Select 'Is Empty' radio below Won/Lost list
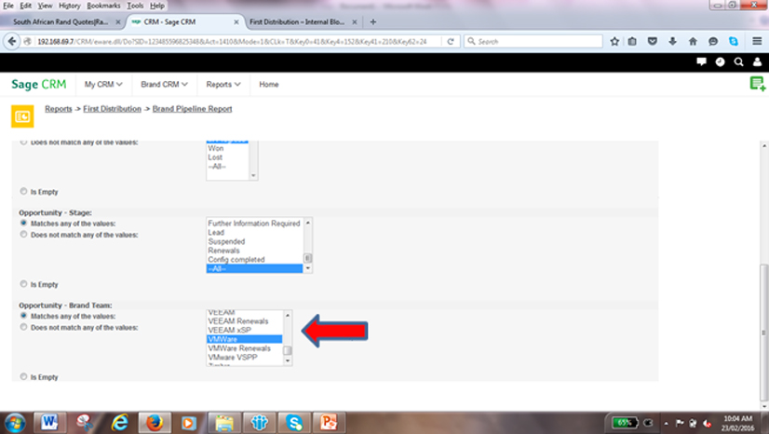 pos(23,191)
